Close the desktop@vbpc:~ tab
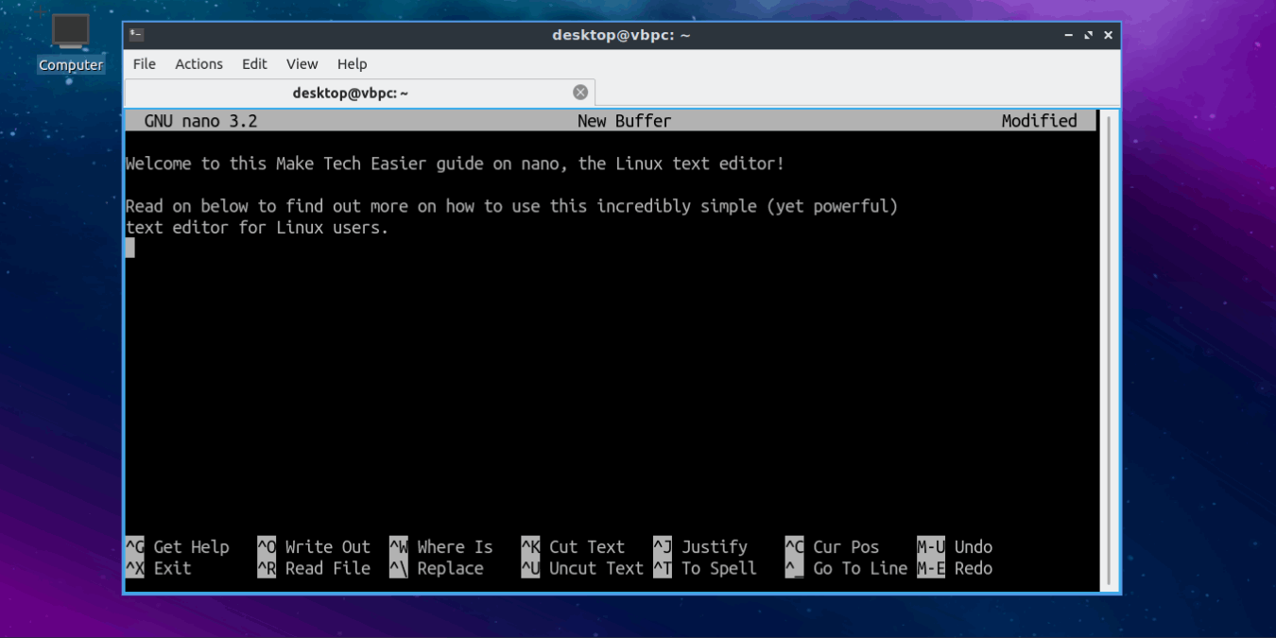Image resolution: width=1276 pixels, height=638 pixels. coord(579,91)
